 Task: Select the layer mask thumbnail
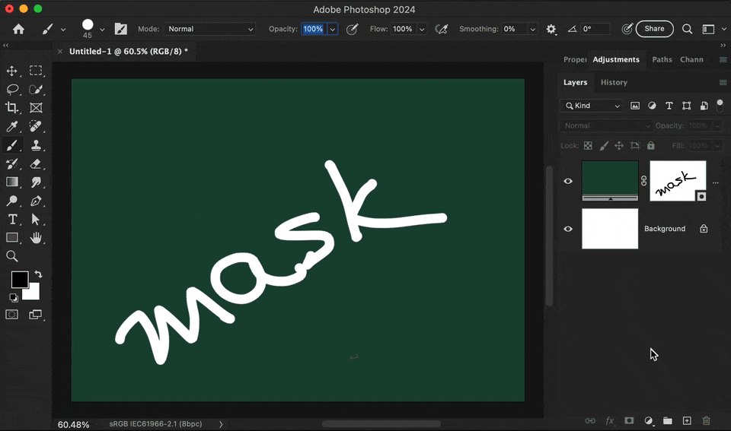(x=678, y=181)
